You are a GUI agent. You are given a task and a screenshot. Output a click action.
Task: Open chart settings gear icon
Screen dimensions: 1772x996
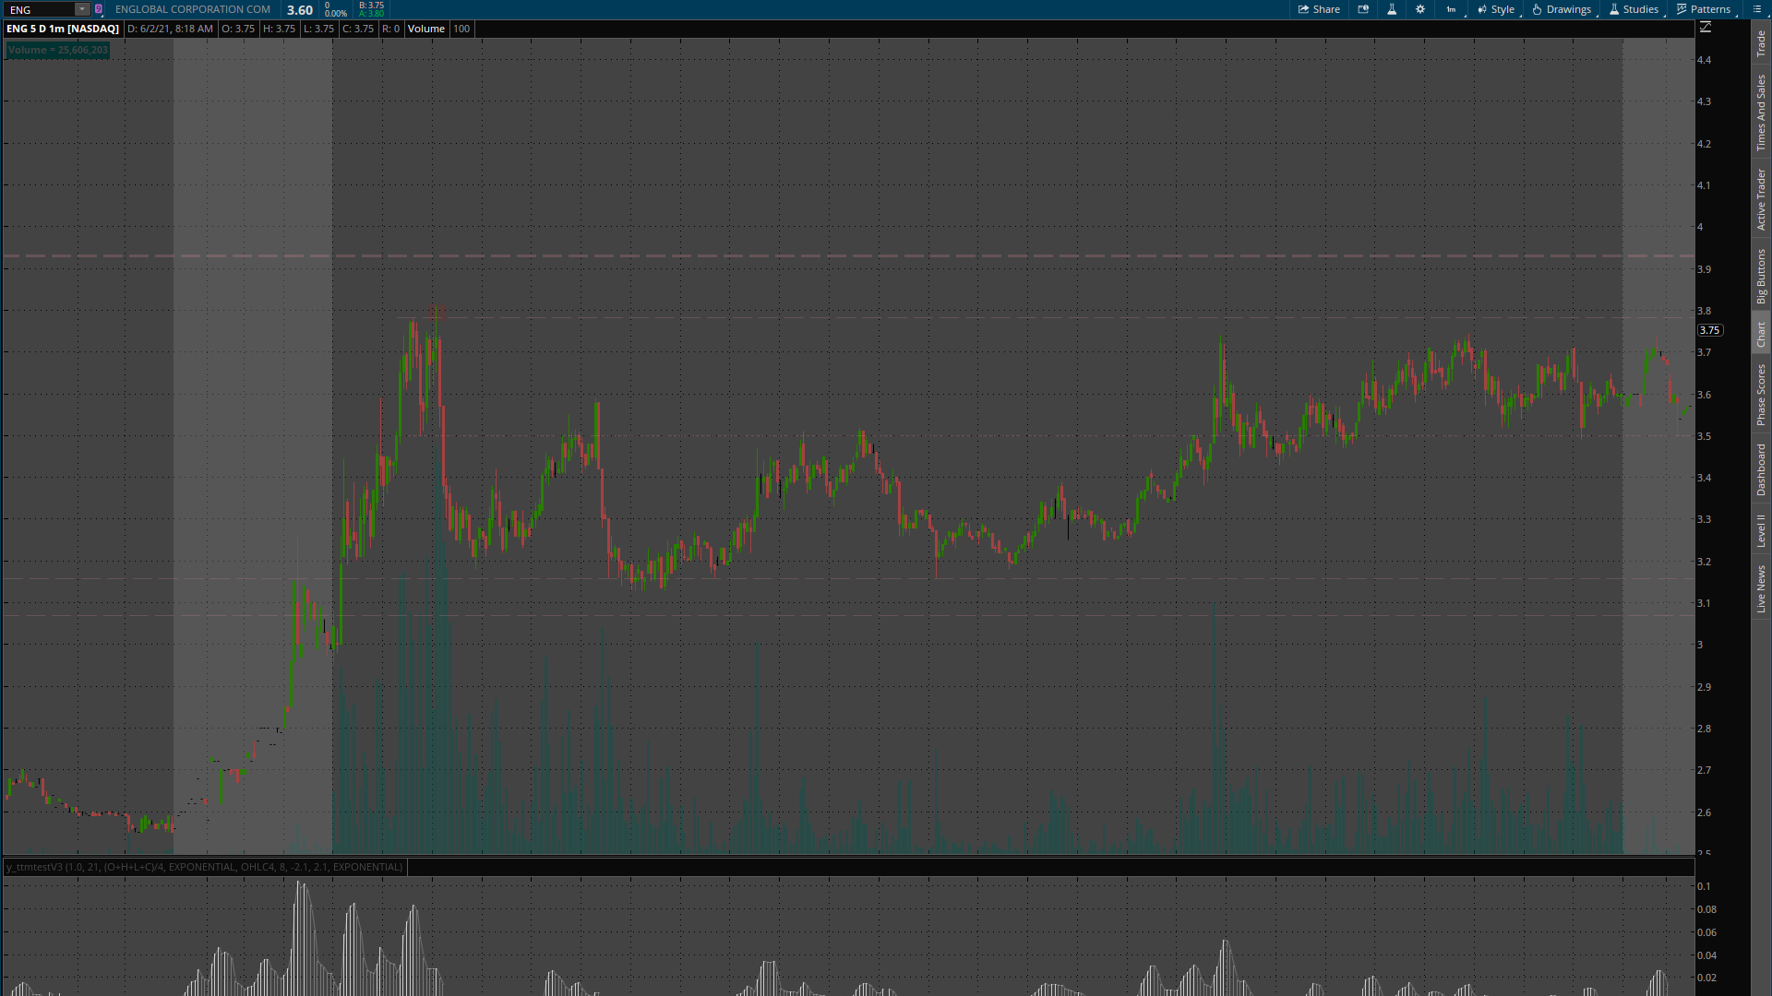1420,9
